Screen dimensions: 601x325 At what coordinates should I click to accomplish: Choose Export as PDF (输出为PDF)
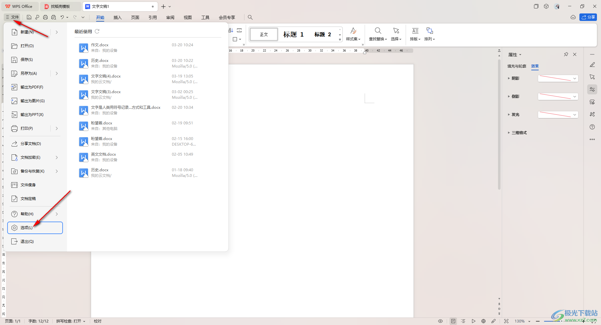coord(34,87)
